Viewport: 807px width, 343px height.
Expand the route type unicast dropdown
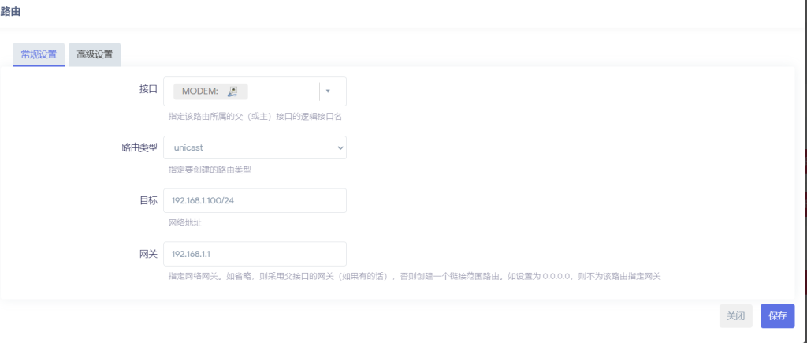point(255,147)
